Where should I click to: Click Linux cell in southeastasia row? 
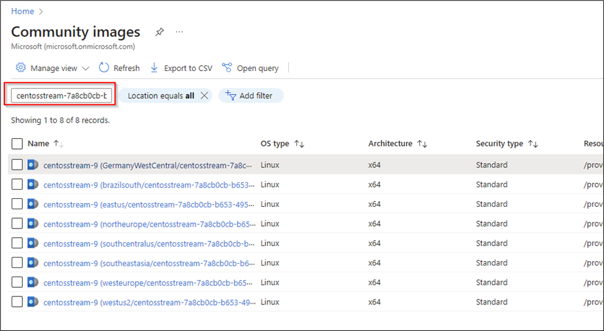tap(270, 263)
